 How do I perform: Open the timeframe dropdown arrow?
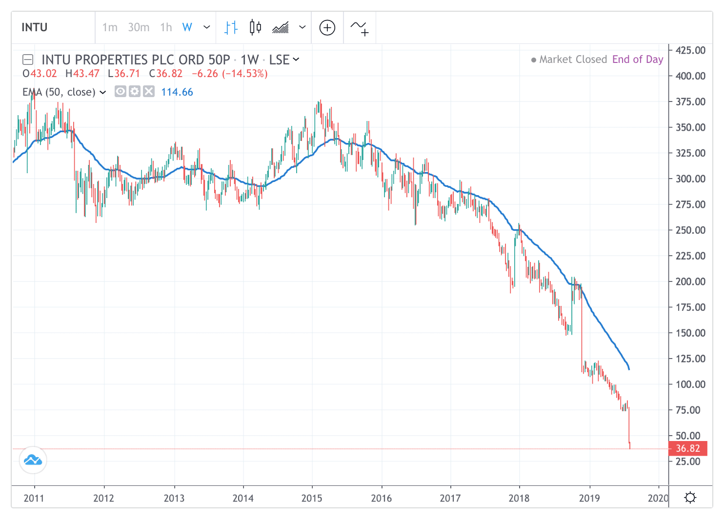click(x=207, y=27)
